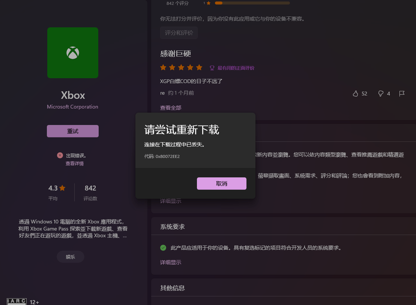
Task: Click the 其他信息 section header
Action: [173, 288]
